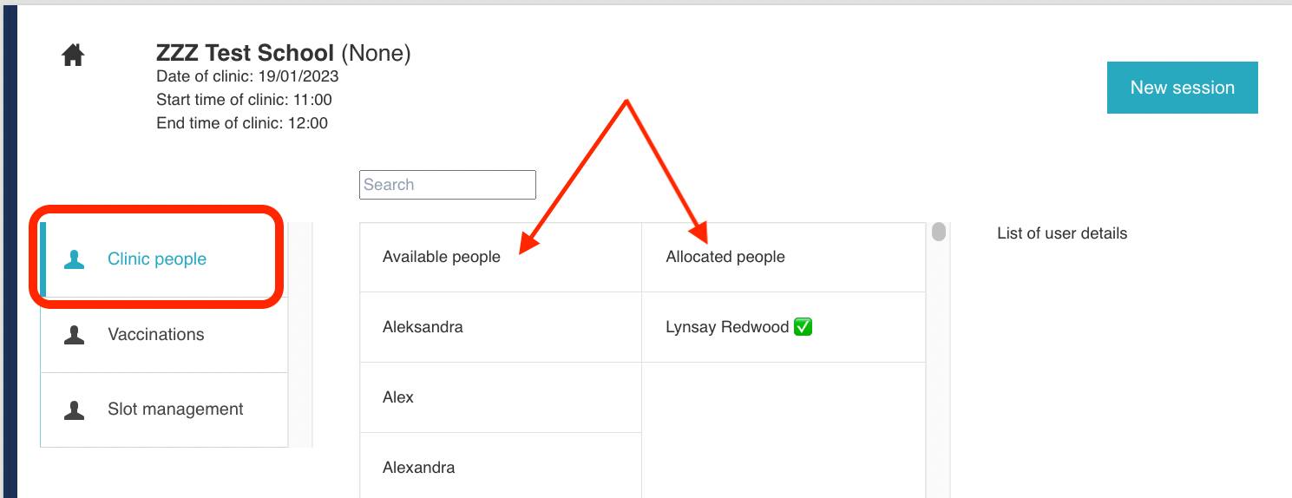Click the home icon
The image size is (1292, 498).
[73, 56]
